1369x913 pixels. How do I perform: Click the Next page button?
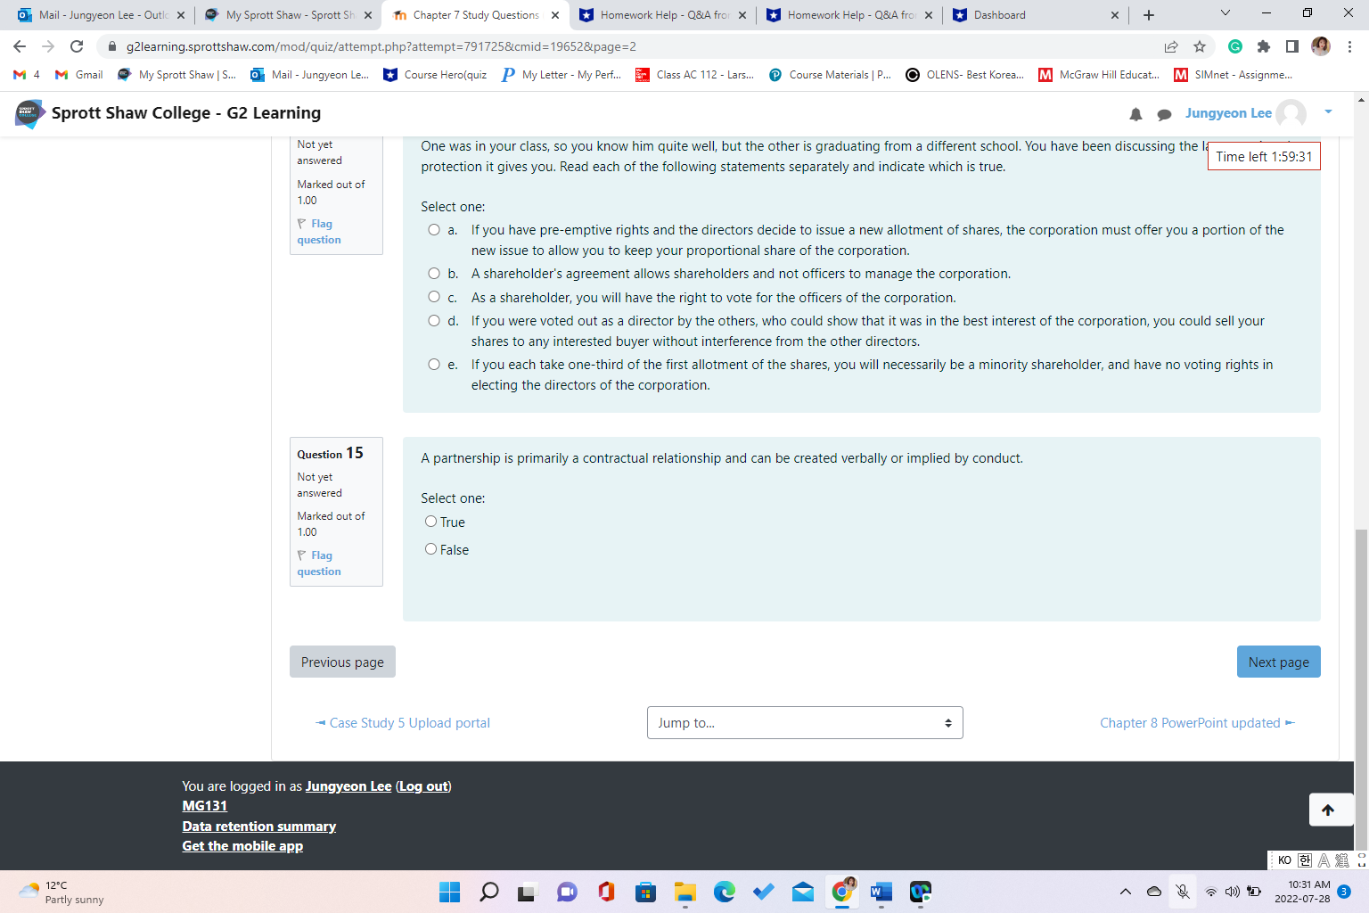pos(1278,662)
